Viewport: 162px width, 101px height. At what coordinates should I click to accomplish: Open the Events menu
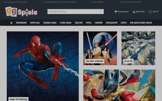124,23
